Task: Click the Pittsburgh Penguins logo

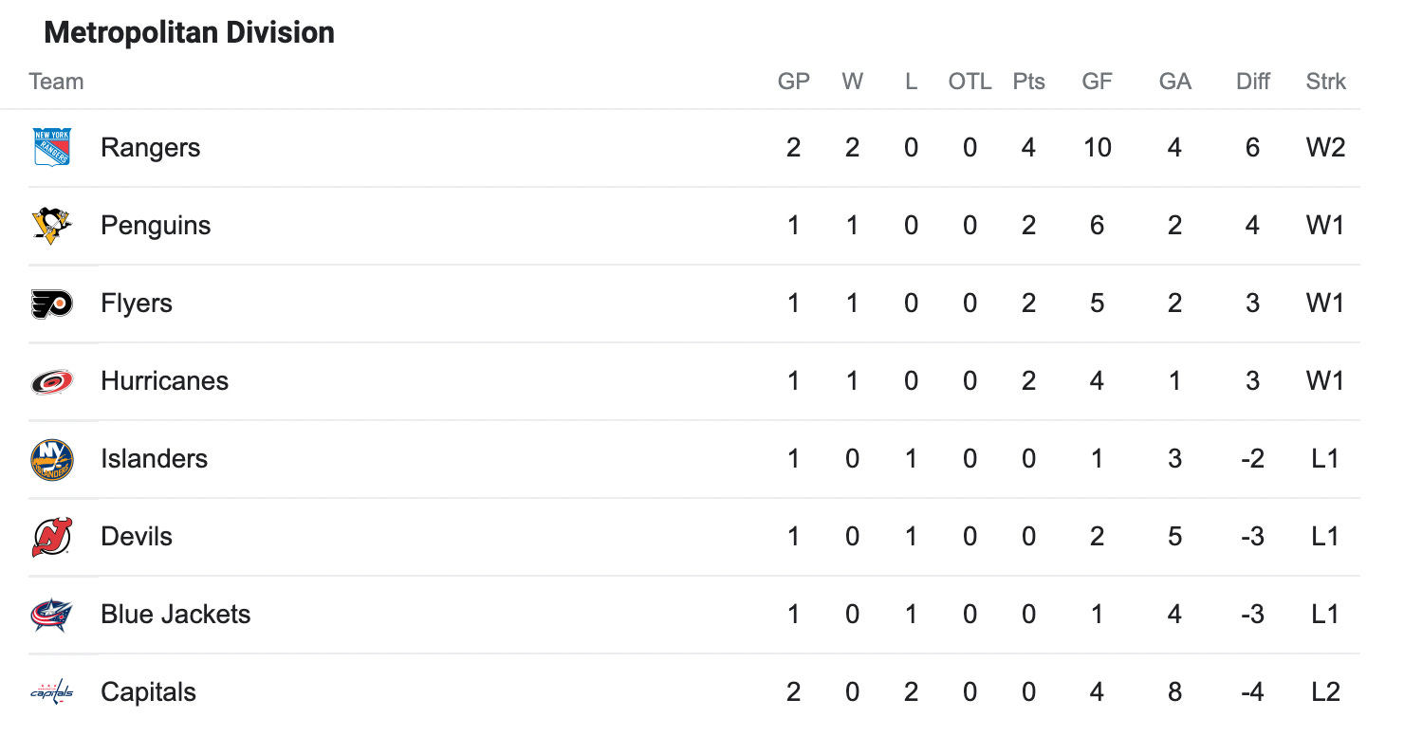Action: tap(52, 226)
